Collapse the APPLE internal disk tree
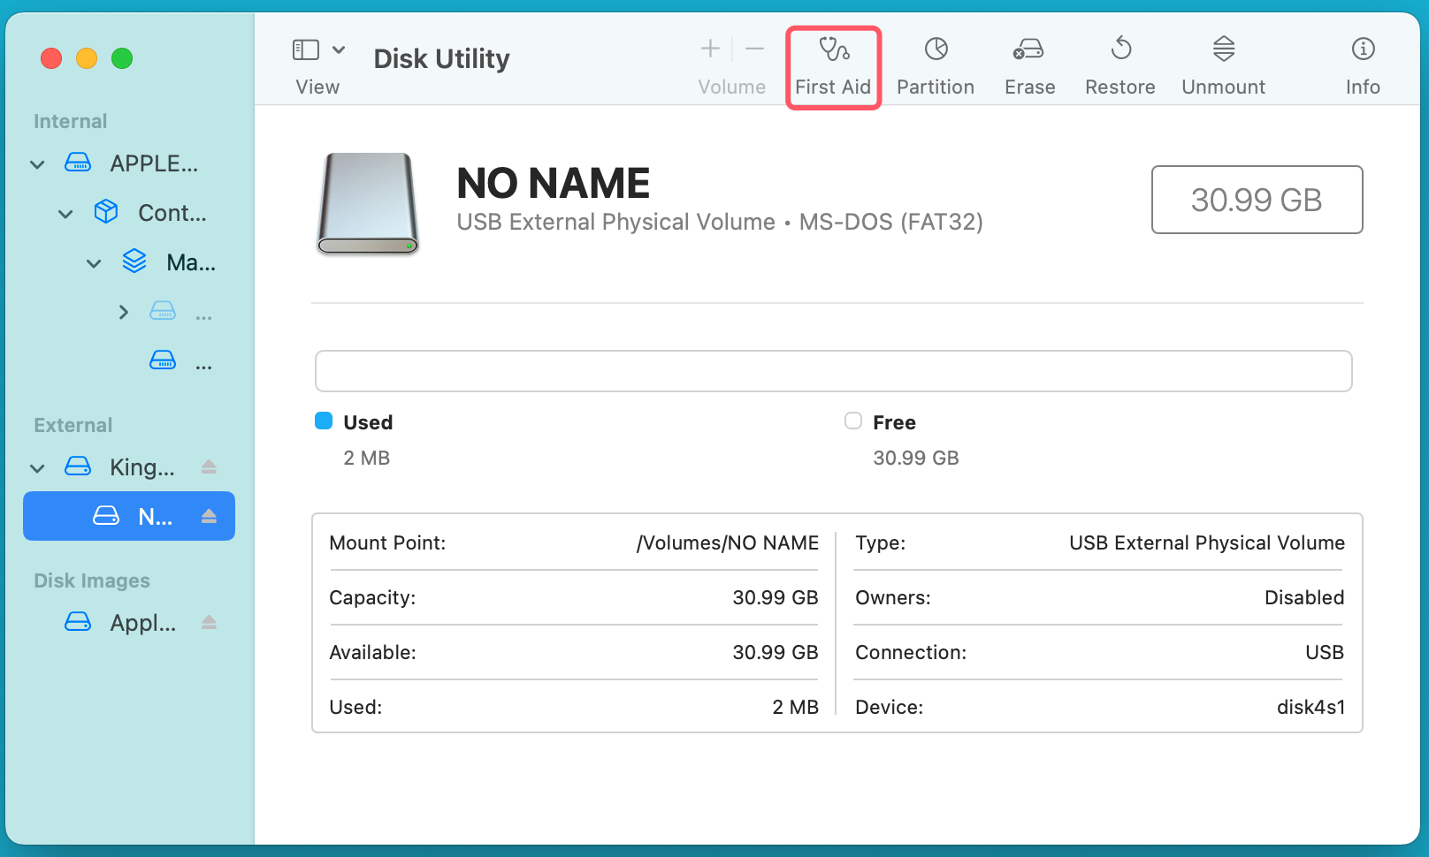The height and width of the screenshot is (857, 1429). (x=36, y=163)
